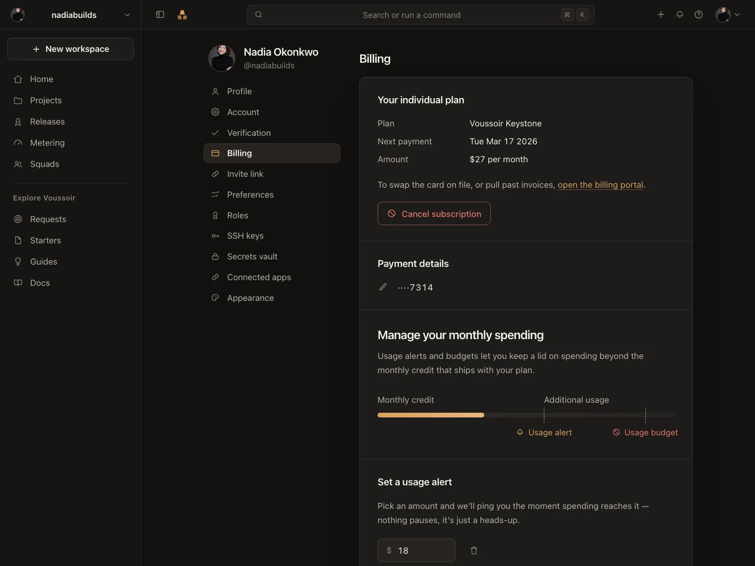Focus the usage alert amount field
Viewport: 755px width, 566px height.
pos(416,550)
